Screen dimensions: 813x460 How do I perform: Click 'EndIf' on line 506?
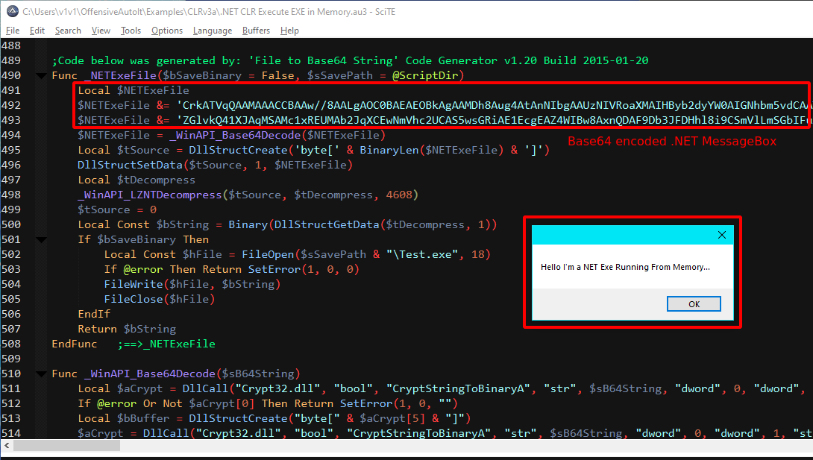pyautogui.click(x=94, y=315)
